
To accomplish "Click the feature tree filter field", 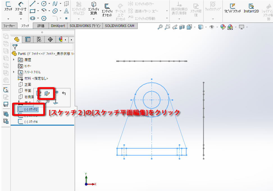I will (42, 47).
